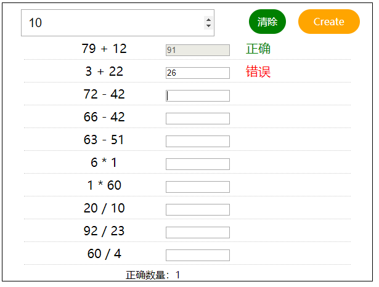Select the answer input for 1 * 60
Image resolution: width=379 pixels, height=287 pixels.
pyautogui.click(x=197, y=187)
